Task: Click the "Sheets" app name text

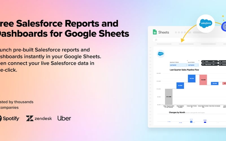Action: (164, 32)
